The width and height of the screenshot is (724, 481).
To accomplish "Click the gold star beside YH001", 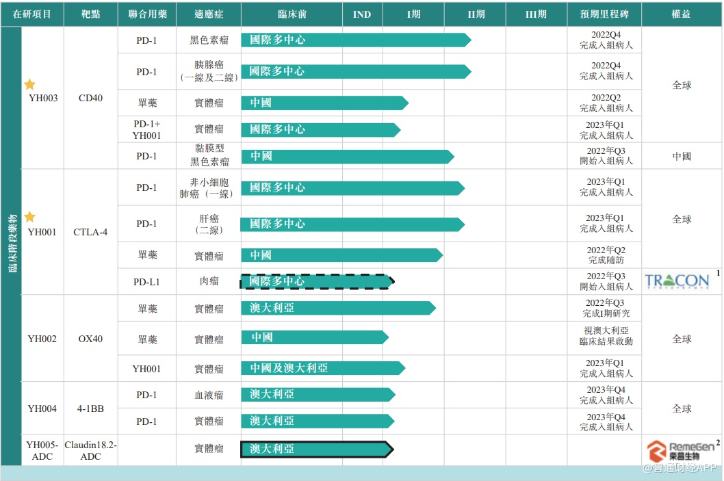I will (x=29, y=217).
